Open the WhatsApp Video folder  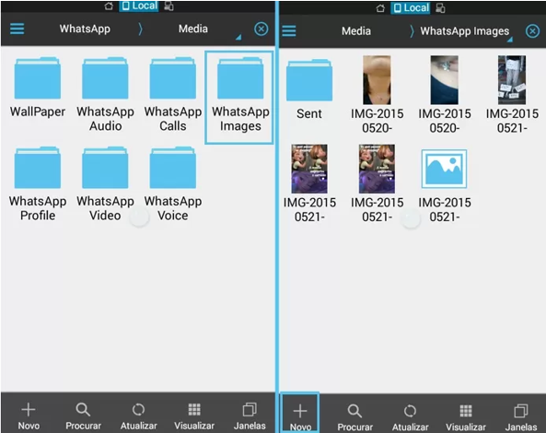105,184
